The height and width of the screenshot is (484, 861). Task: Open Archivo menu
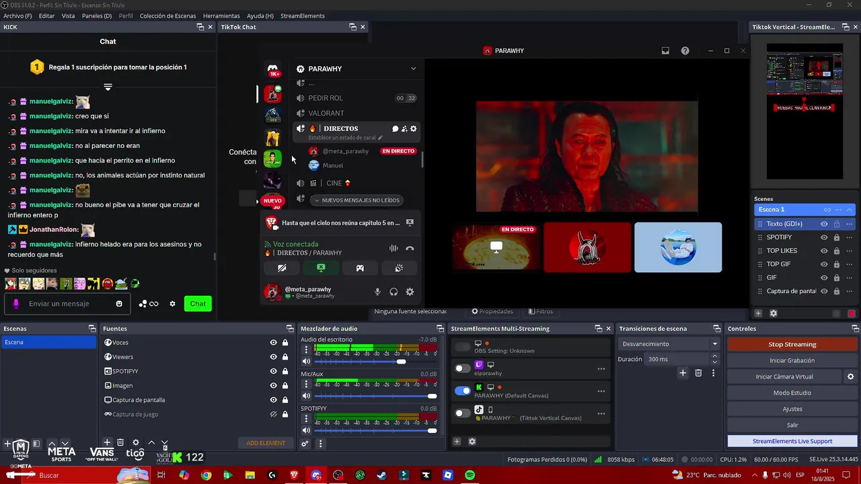17,15
